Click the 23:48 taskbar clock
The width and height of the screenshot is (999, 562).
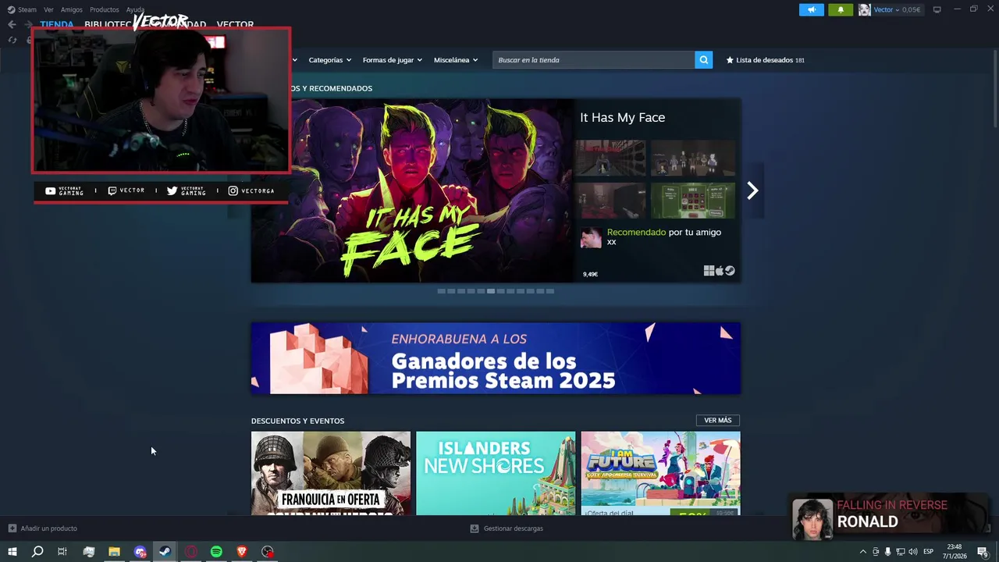tap(954, 552)
